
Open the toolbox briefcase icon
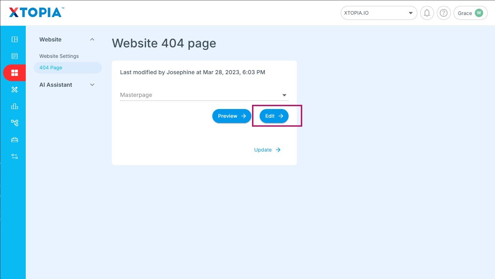[15, 140]
